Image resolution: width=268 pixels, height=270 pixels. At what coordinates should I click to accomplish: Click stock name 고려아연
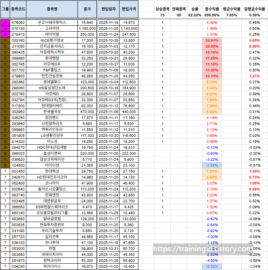pyautogui.click(x=52, y=28)
